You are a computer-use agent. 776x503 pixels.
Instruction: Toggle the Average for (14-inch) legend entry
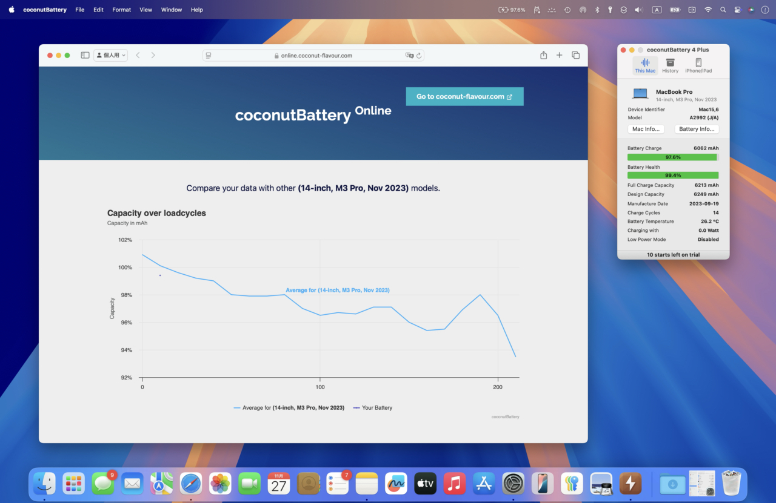(289, 408)
